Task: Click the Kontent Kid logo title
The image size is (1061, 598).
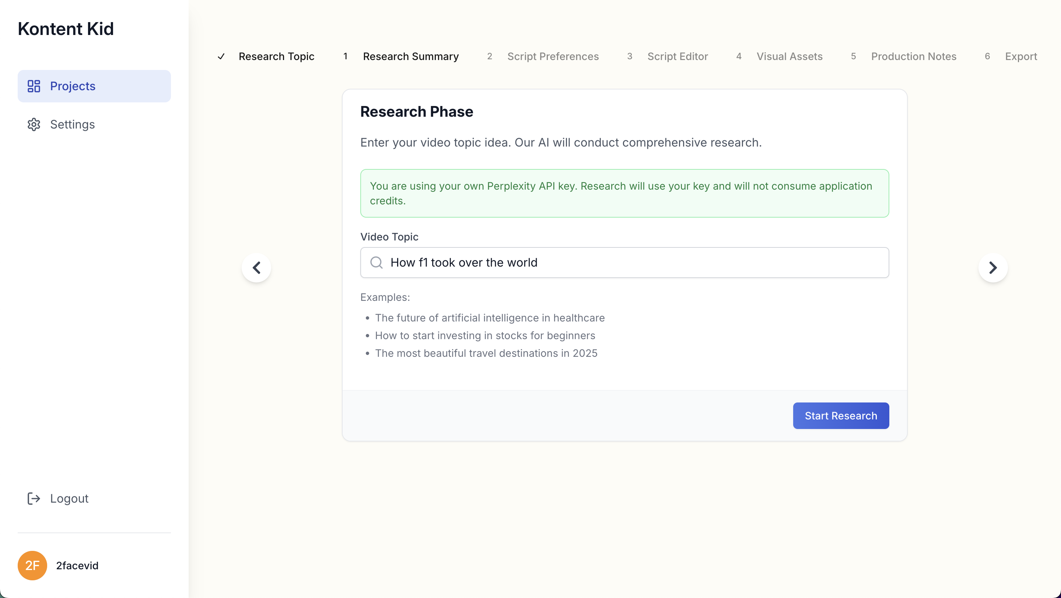Action: click(x=66, y=29)
